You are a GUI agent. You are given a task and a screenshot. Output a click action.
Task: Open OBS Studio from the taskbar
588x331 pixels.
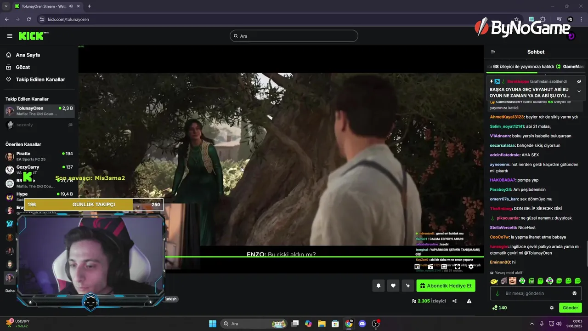pyautogui.click(x=376, y=324)
